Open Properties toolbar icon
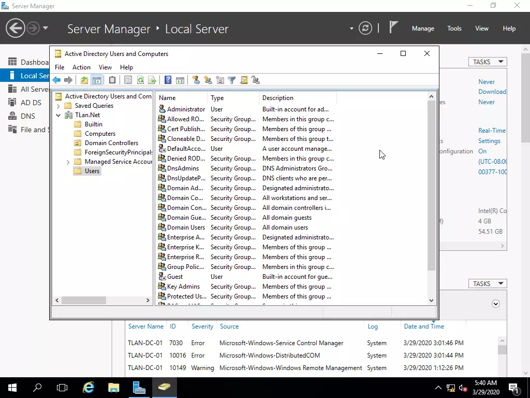Viewport: 530px width, 398px height. point(128,80)
